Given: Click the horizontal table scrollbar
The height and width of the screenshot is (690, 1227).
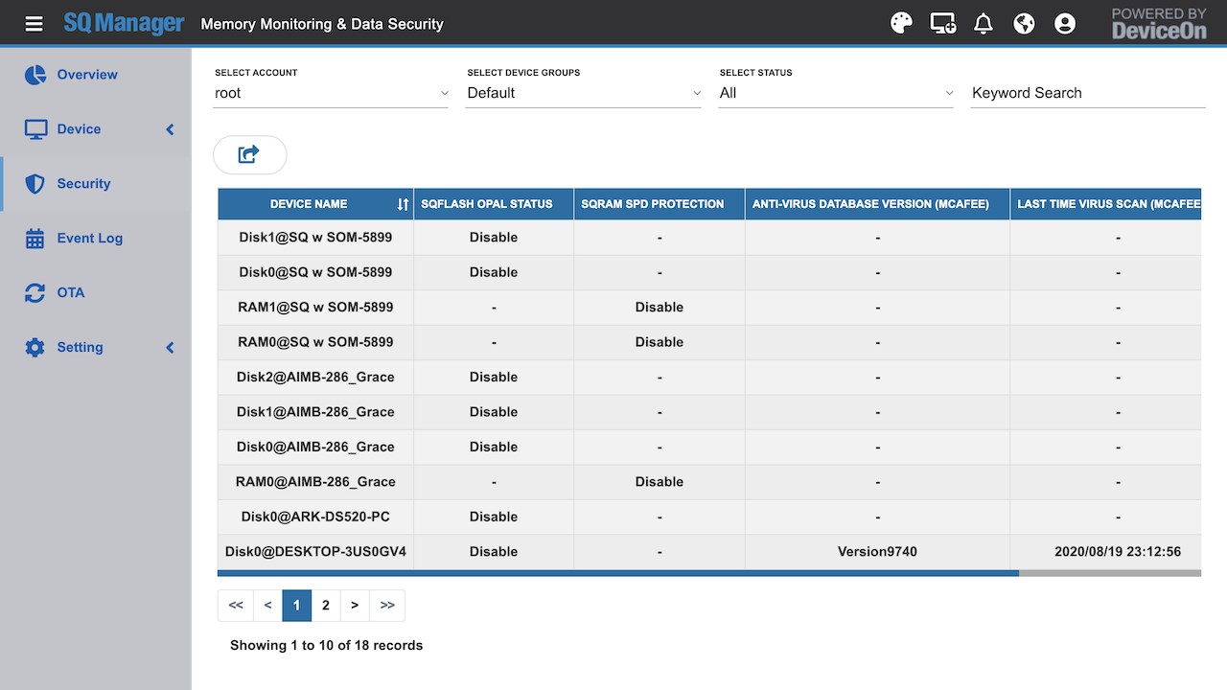Looking at the screenshot, I should (x=618, y=573).
